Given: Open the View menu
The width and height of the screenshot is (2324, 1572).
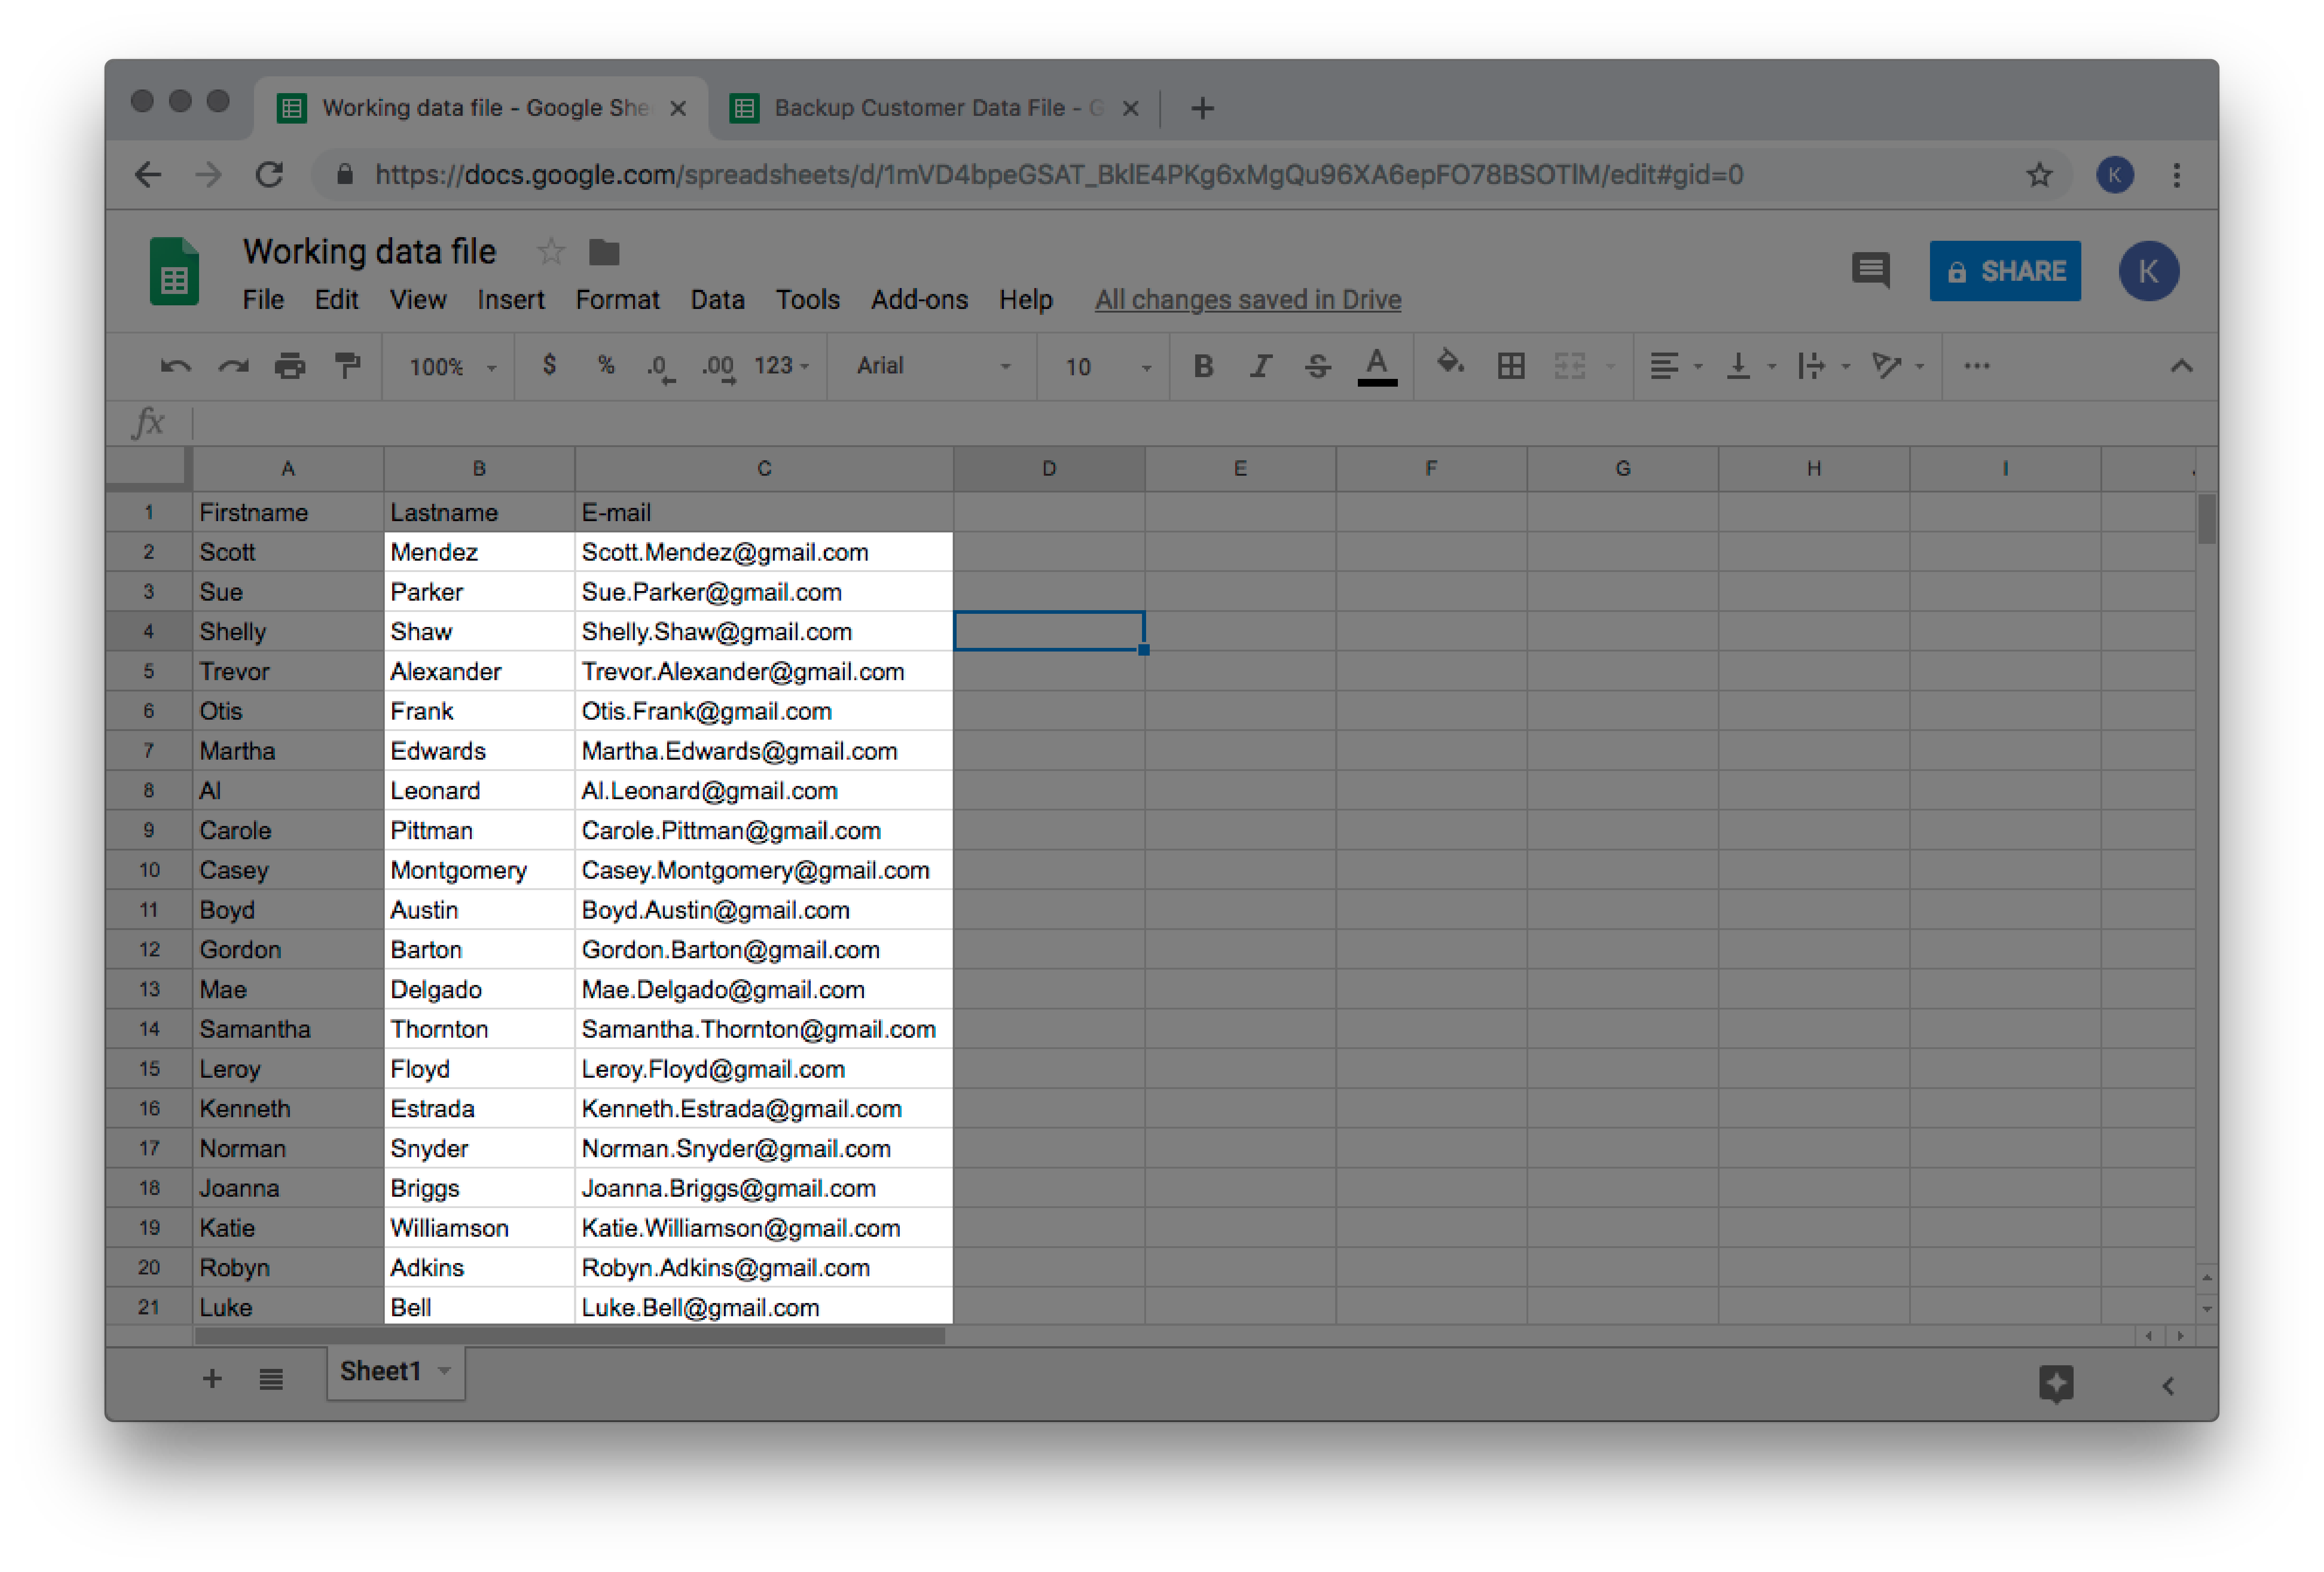Looking at the screenshot, I should 418,300.
